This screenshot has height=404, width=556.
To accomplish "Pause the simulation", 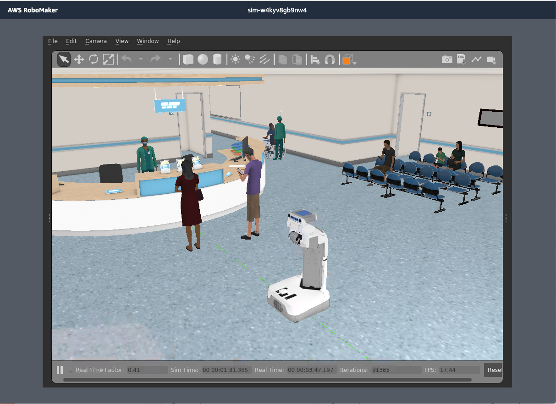I will [60, 370].
